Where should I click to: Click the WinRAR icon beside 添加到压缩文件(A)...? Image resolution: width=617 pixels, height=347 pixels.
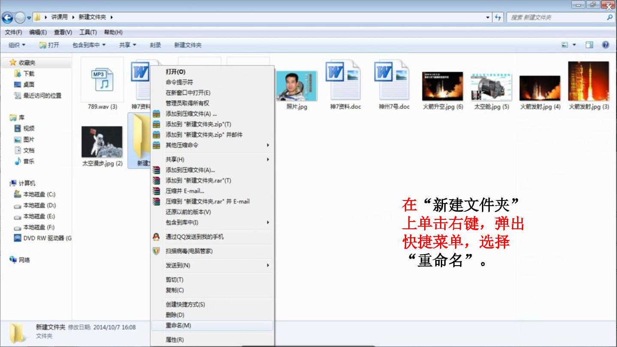[156, 170]
